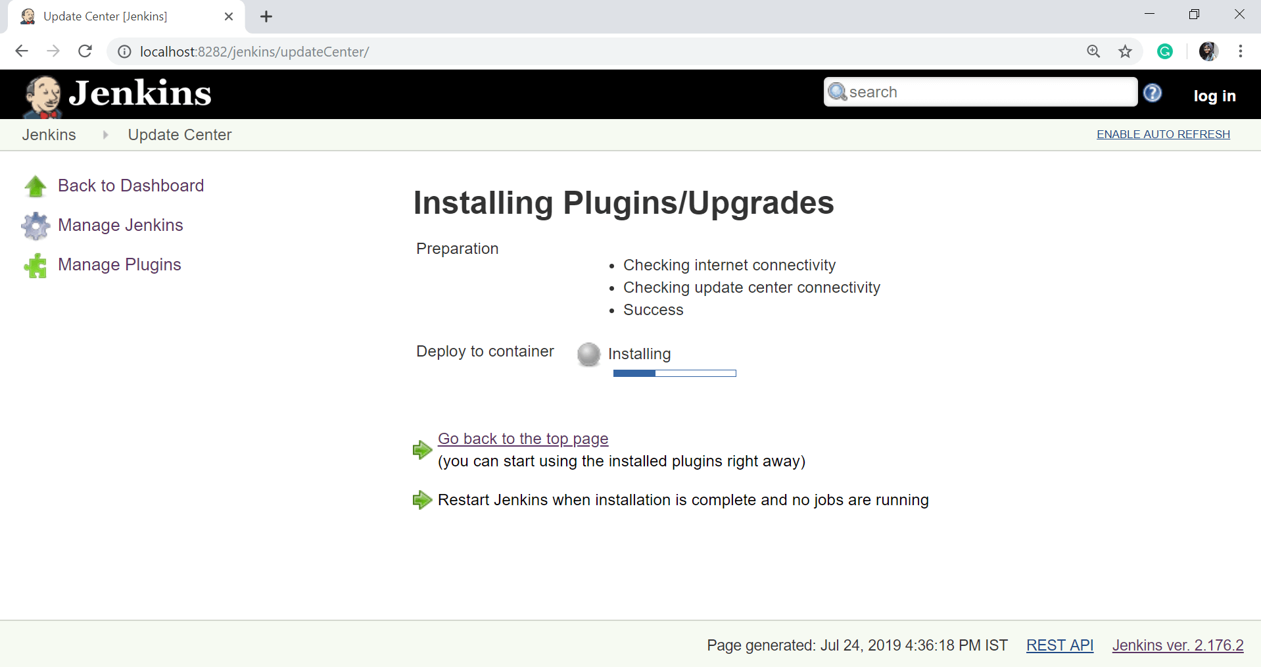The width and height of the screenshot is (1261, 667).
Task: Click Update Center breadcrumb link
Action: coord(179,135)
